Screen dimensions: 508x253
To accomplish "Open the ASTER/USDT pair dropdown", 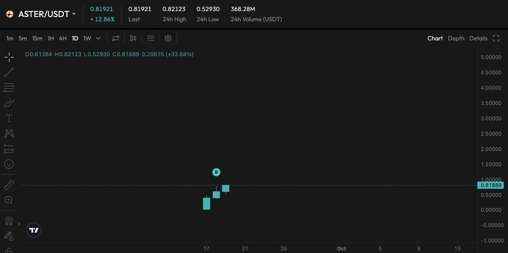I will (74, 14).
